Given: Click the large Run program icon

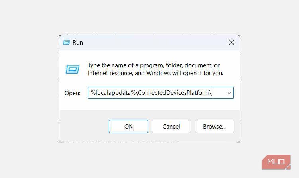Looking at the screenshot, I should (x=72, y=69).
